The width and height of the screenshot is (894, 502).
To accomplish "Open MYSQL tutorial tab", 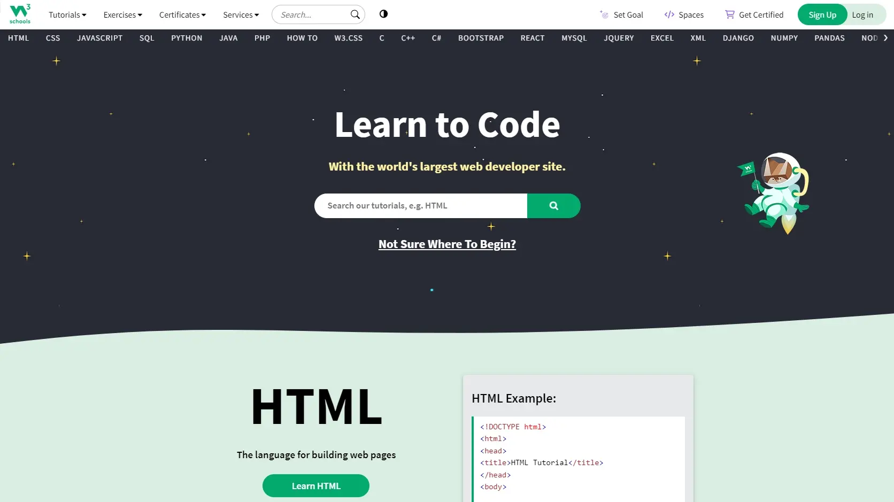I will coord(574,38).
